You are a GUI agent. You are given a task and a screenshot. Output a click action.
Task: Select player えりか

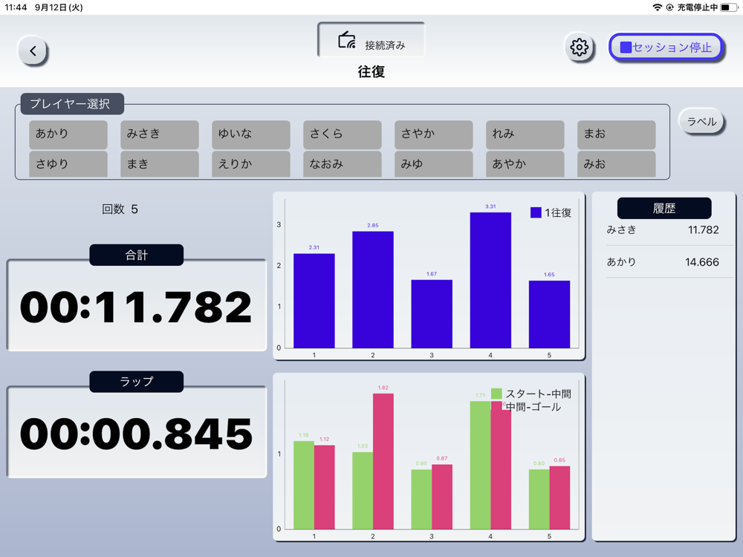251,164
